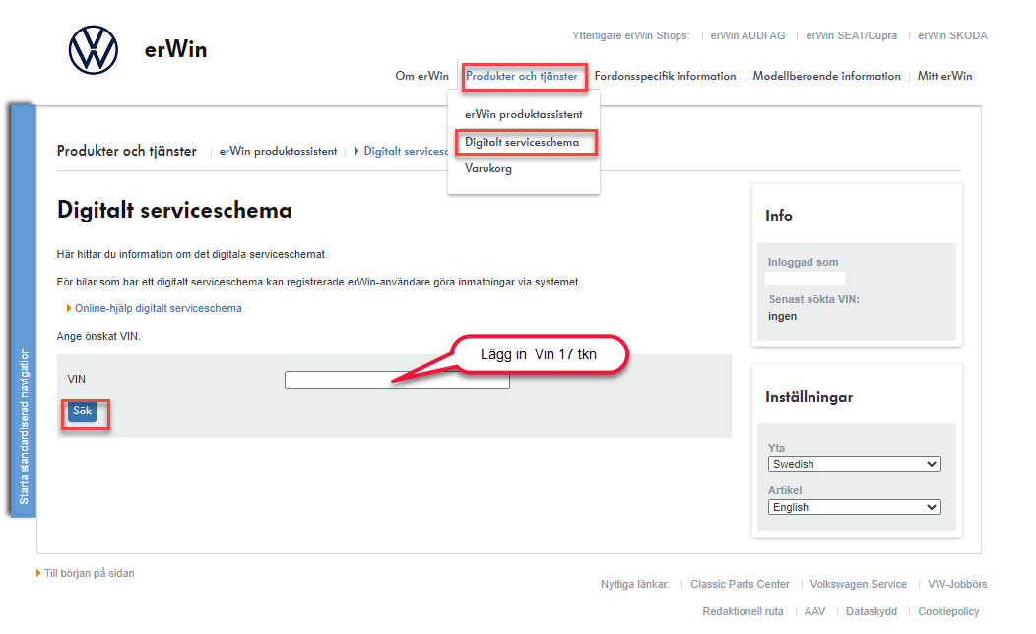1036x634 pixels.
Task: Click the Senast sökta VIN label
Action: 814,299
